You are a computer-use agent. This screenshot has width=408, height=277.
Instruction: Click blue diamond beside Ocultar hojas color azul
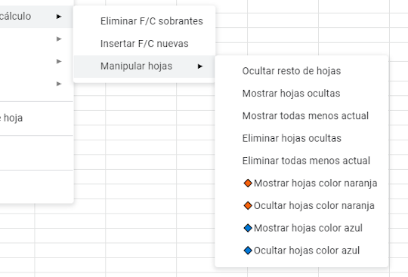[248, 251]
